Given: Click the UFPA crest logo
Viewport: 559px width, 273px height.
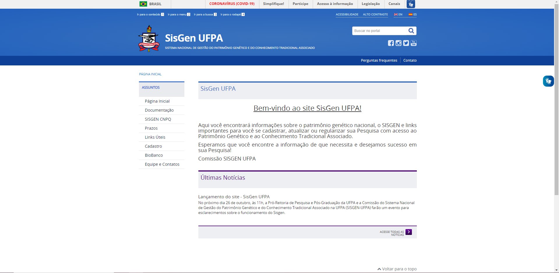Looking at the screenshot, I should 149,39.
